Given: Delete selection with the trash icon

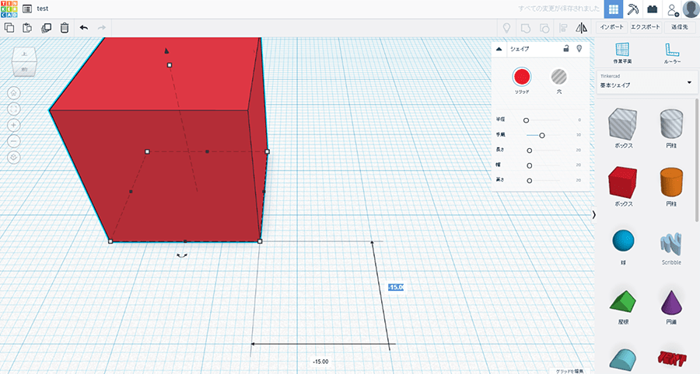Looking at the screenshot, I should point(64,27).
